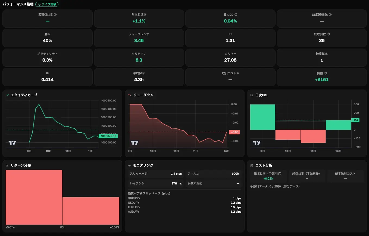
Task: Select the large green bar for the 9日
Action: click(x=263, y=117)
